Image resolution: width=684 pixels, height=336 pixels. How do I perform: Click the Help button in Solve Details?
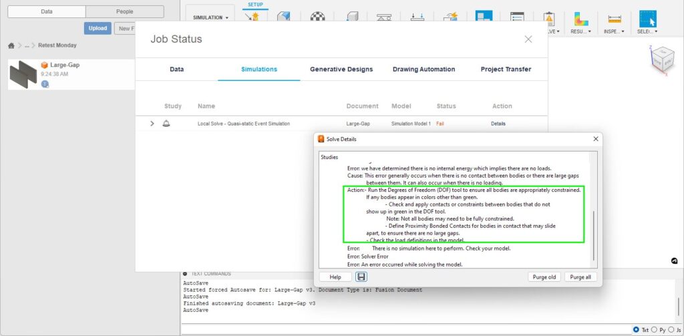click(335, 277)
